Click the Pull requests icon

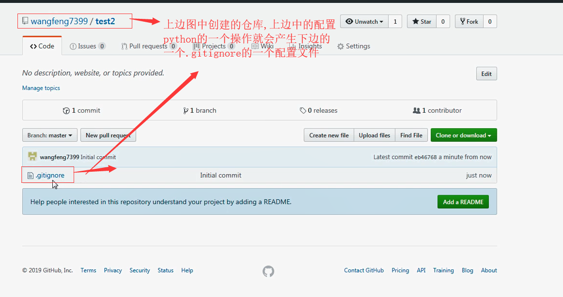click(124, 46)
